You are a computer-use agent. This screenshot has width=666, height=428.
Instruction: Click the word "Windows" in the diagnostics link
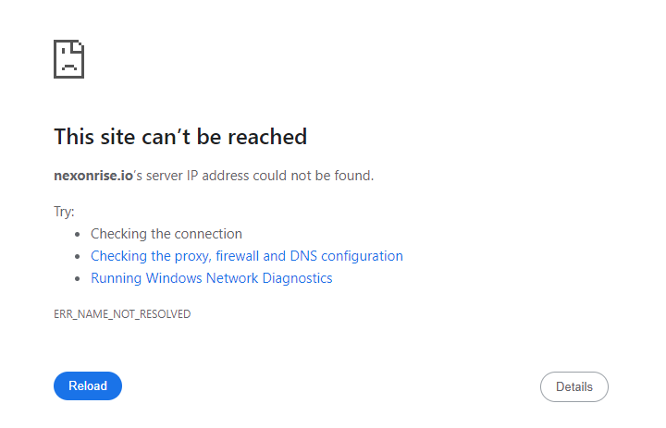tap(174, 278)
